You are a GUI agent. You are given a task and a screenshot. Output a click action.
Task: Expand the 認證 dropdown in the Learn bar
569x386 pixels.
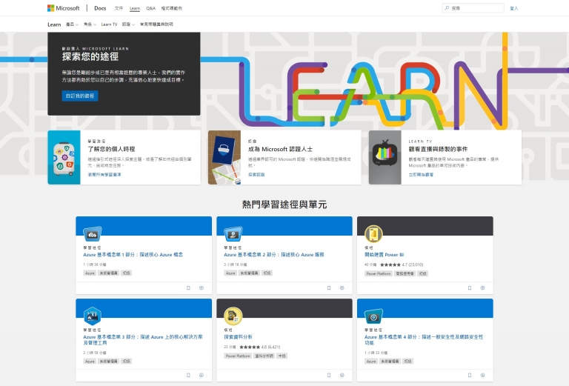(x=128, y=24)
